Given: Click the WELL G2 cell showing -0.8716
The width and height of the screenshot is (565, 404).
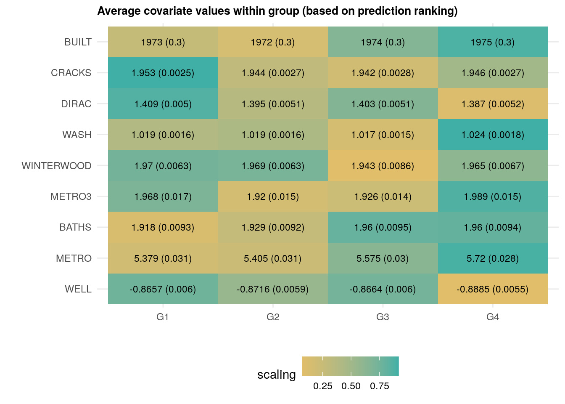Looking at the screenshot, I should click(x=273, y=289).
